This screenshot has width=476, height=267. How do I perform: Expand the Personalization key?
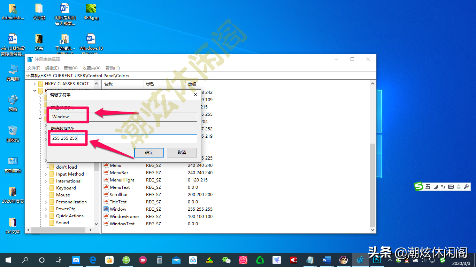[x=46, y=202]
